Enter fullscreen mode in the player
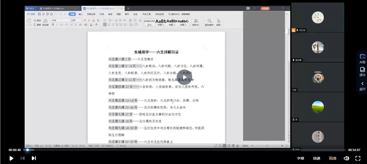This screenshot has width=367, height=164. pyautogui.click(x=358, y=158)
